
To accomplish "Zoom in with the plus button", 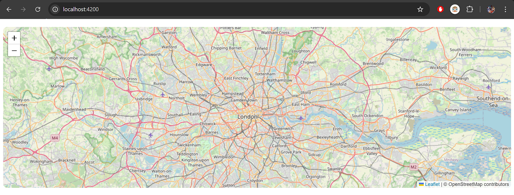I will point(14,38).
